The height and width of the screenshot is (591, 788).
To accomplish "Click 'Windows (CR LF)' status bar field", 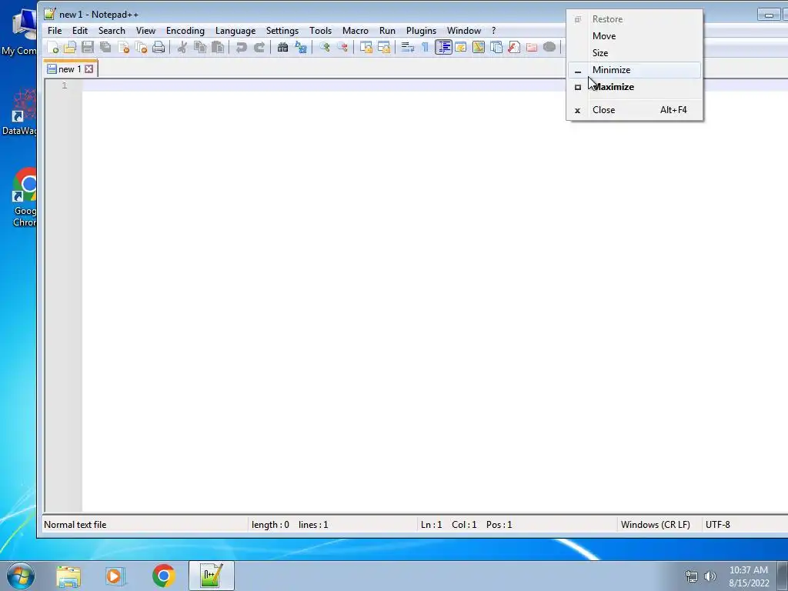I will pos(656,525).
